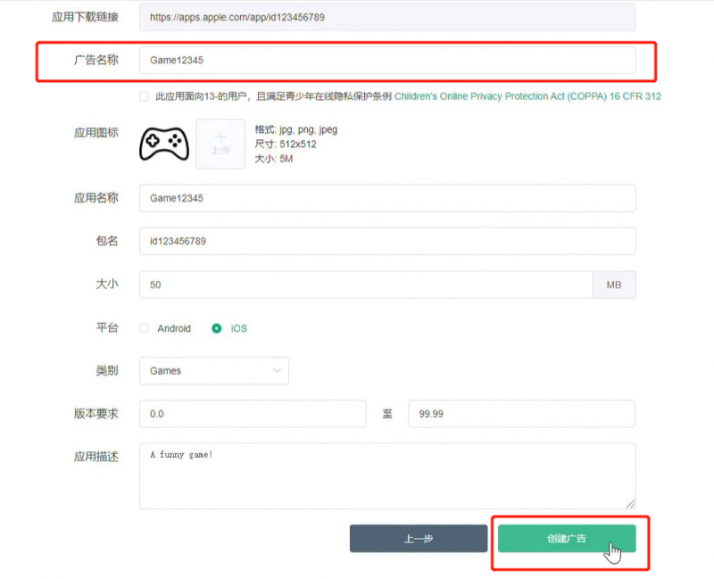Click the 类别 label
The image size is (714, 579).
click(x=107, y=370)
